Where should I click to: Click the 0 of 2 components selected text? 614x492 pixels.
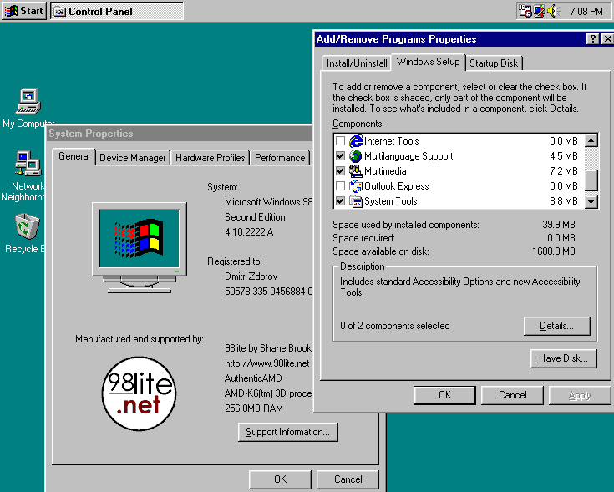pyautogui.click(x=394, y=326)
